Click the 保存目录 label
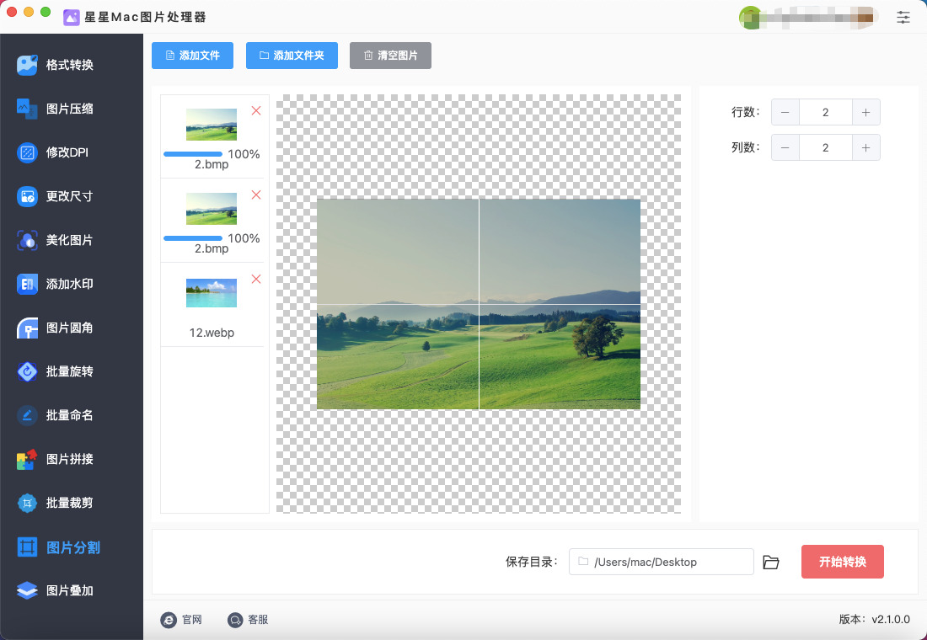The height and width of the screenshot is (640, 927). (532, 562)
